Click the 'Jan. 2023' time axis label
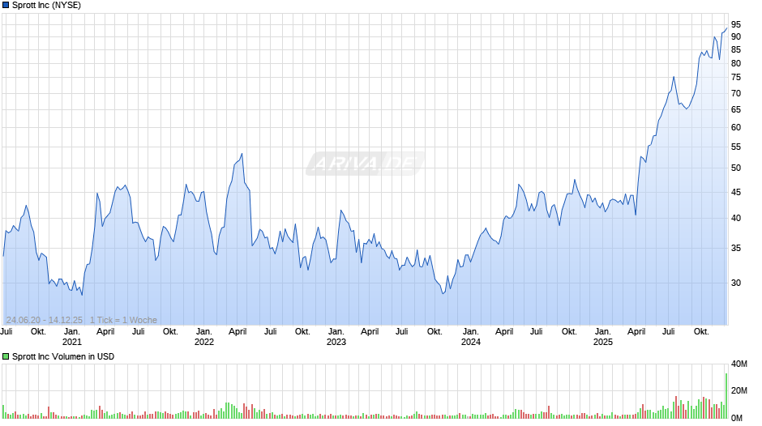The width and height of the screenshot is (762, 426). click(336, 337)
